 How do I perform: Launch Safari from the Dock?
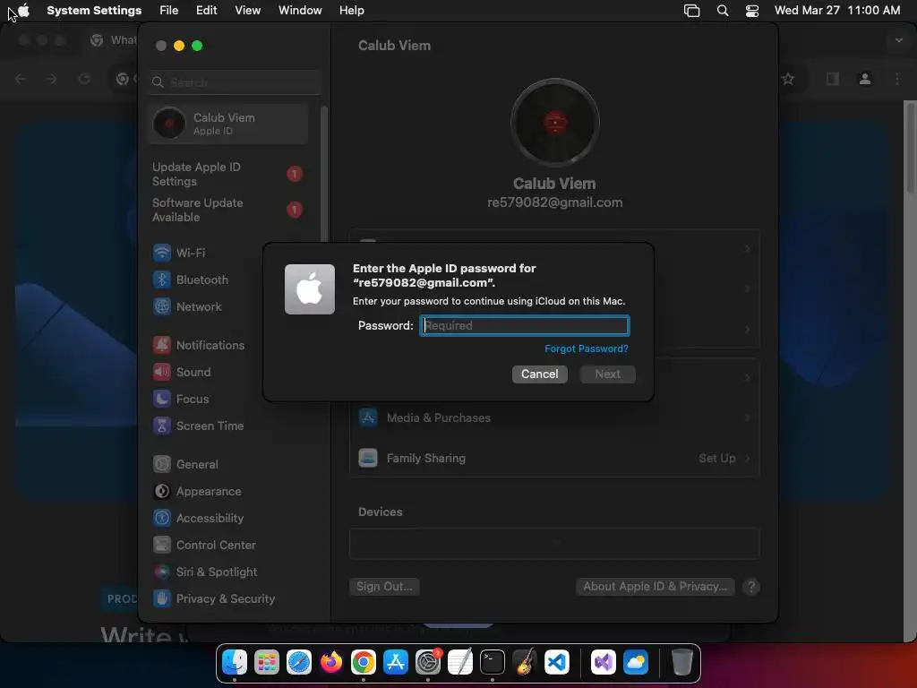[299, 663]
